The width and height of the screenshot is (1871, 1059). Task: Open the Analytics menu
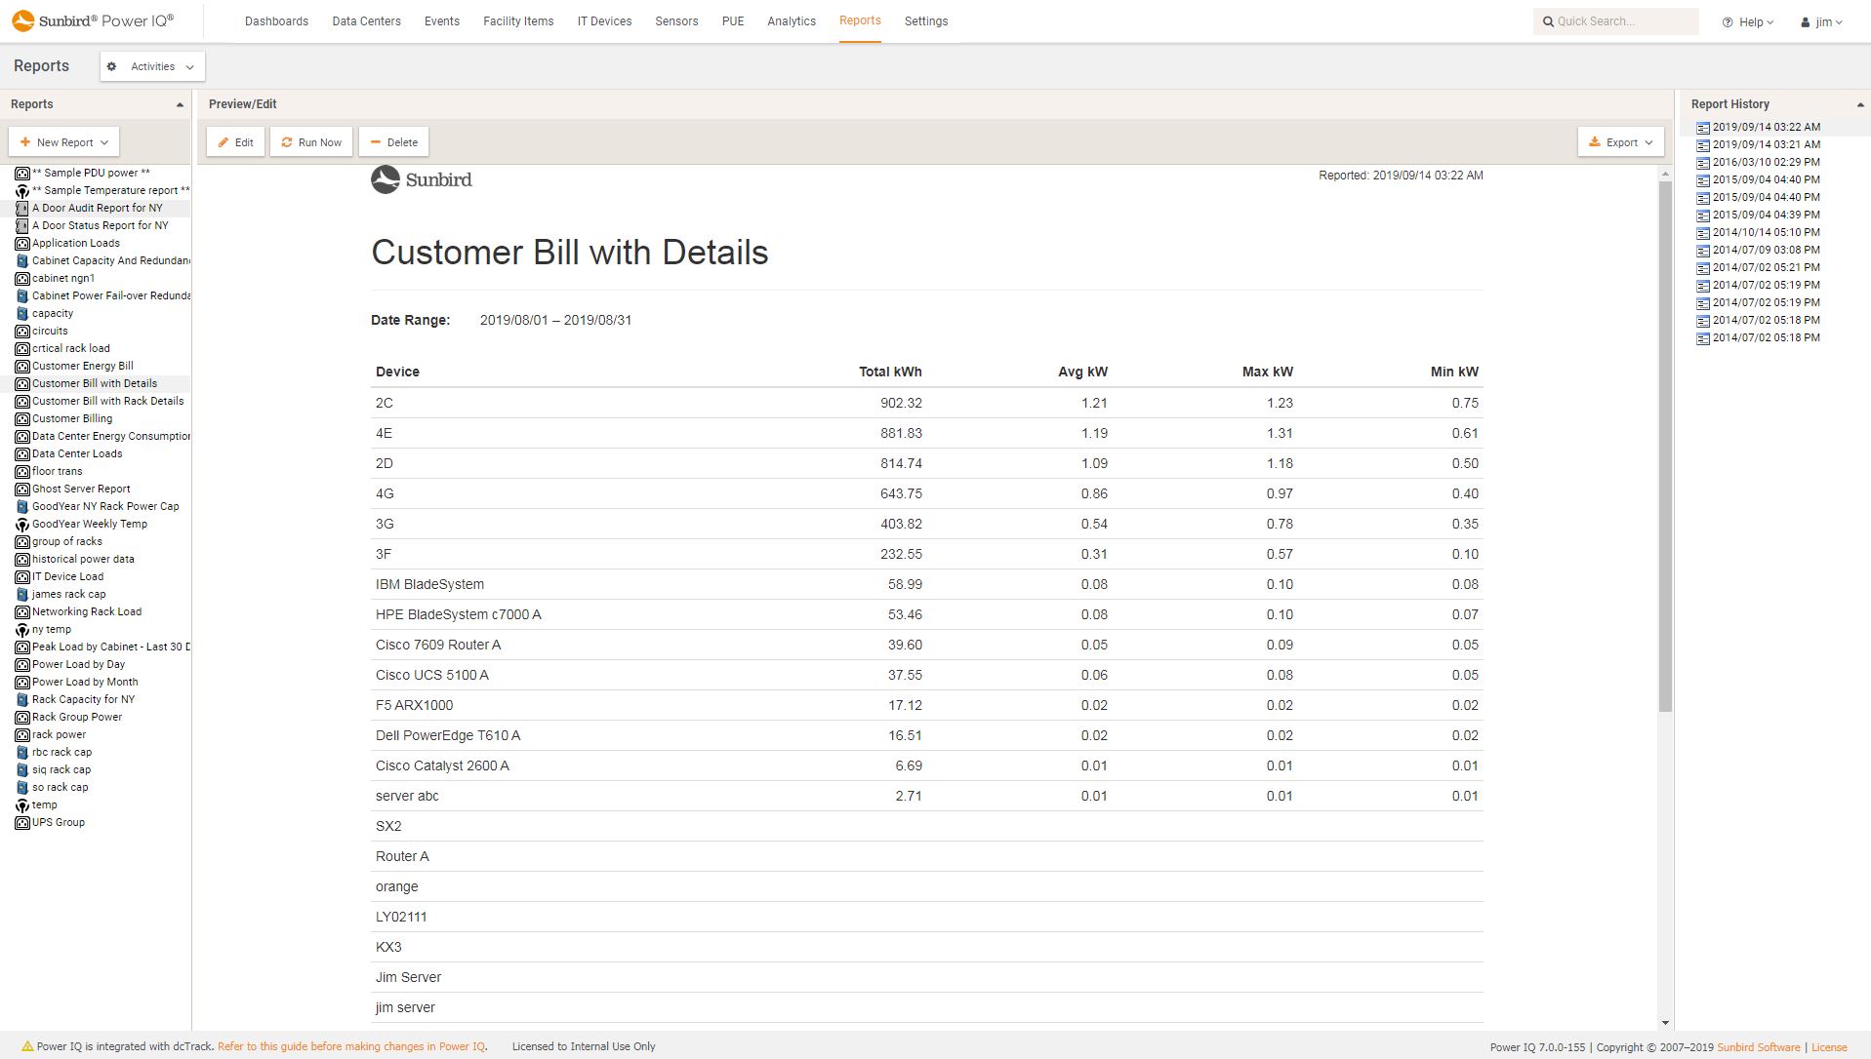[791, 20]
